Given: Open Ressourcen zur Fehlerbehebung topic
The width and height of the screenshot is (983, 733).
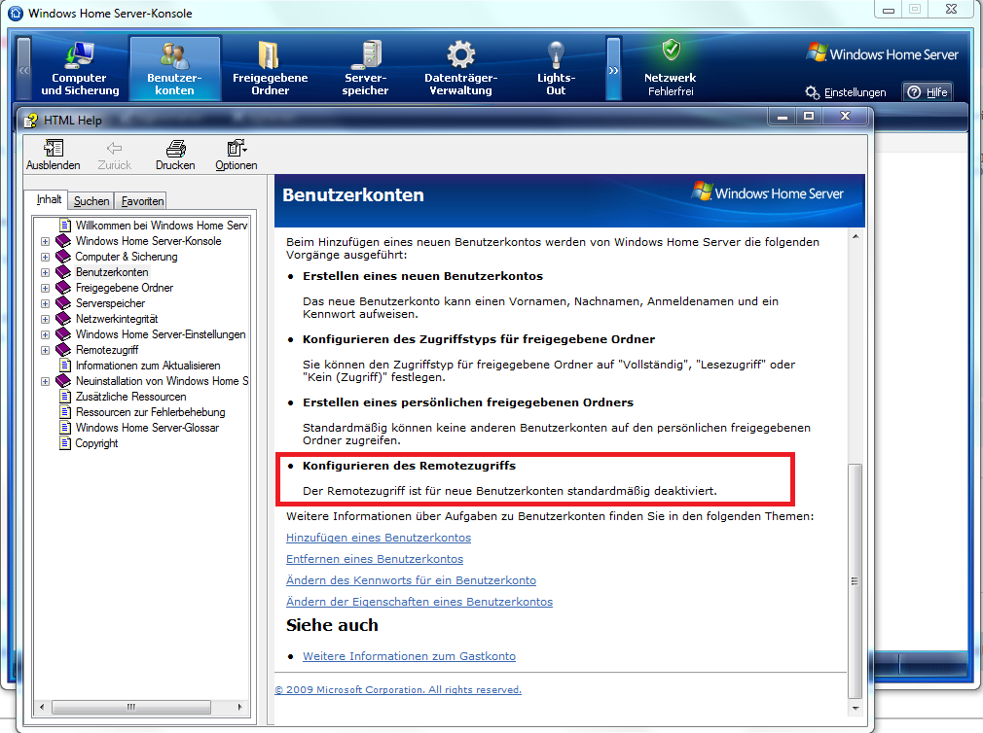Looking at the screenshot, I should click(x=151, y=412).
